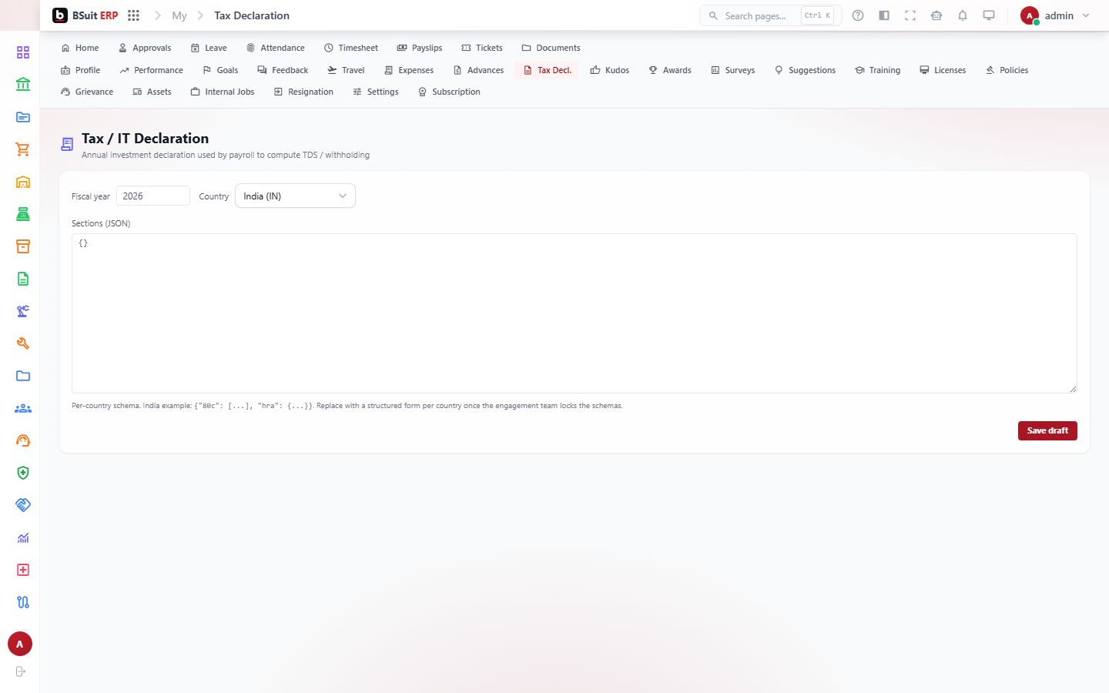
Task: Open the Internal Jobs tab
Action: click(223, 92)
